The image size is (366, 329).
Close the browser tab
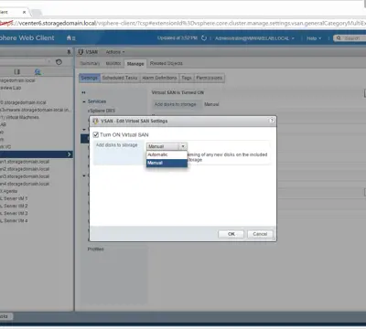(x=25, y=12)
